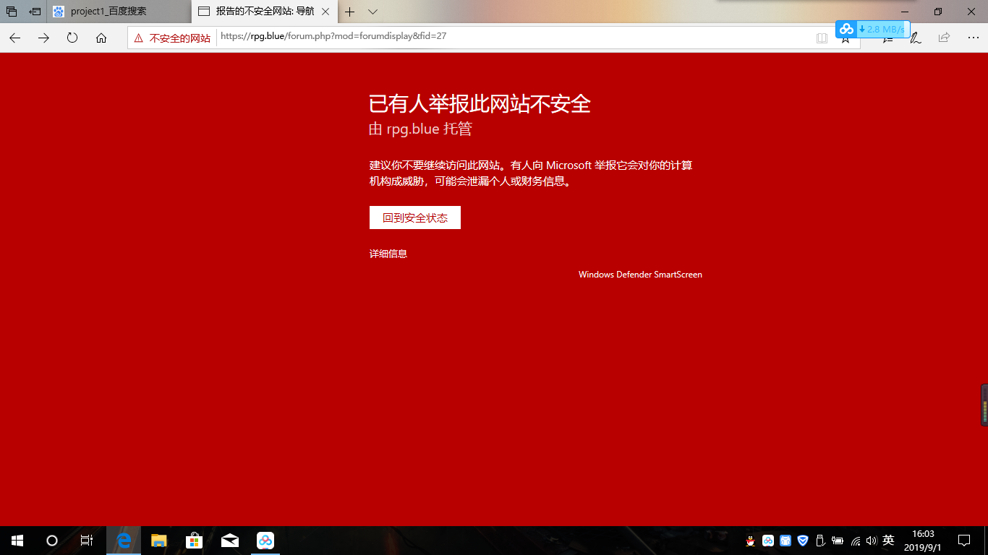Expand 详细信息 for more details
This screenshot has height=555, width=988.
coord(388,254)
